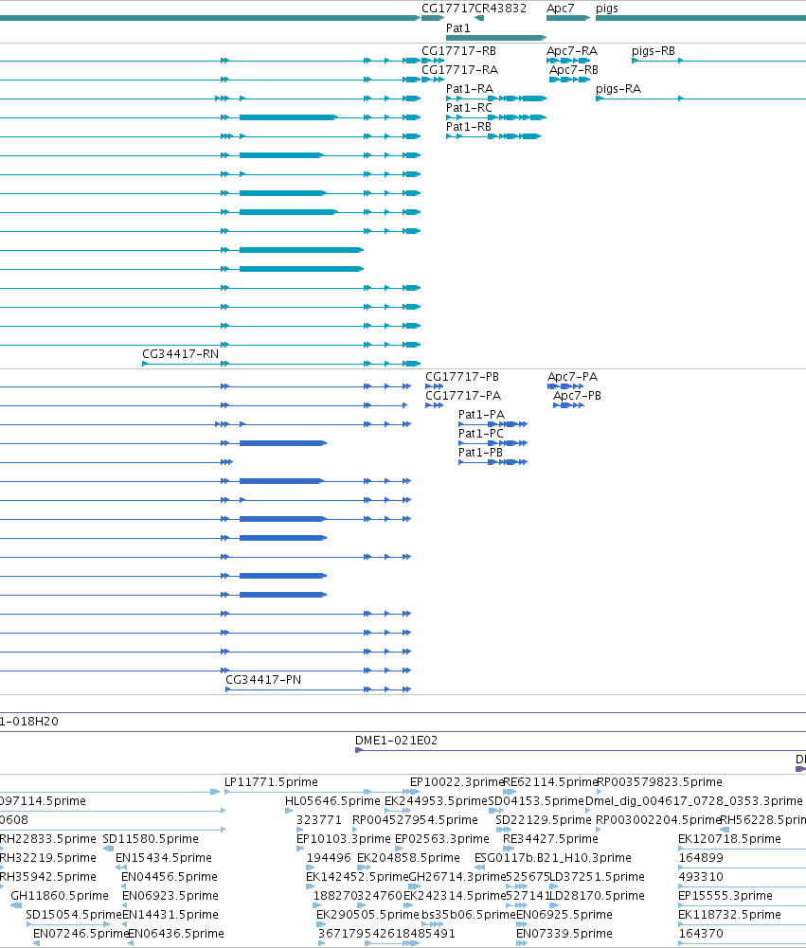This screenshot has width=806, height=948.
Task: Select the CG17717-RA transcript label
Action: pos(459,69)
